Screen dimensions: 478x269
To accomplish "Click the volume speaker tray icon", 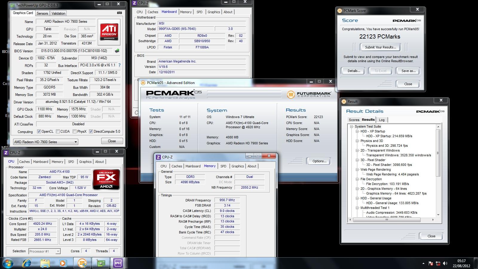I will click(x=445, y=263).
